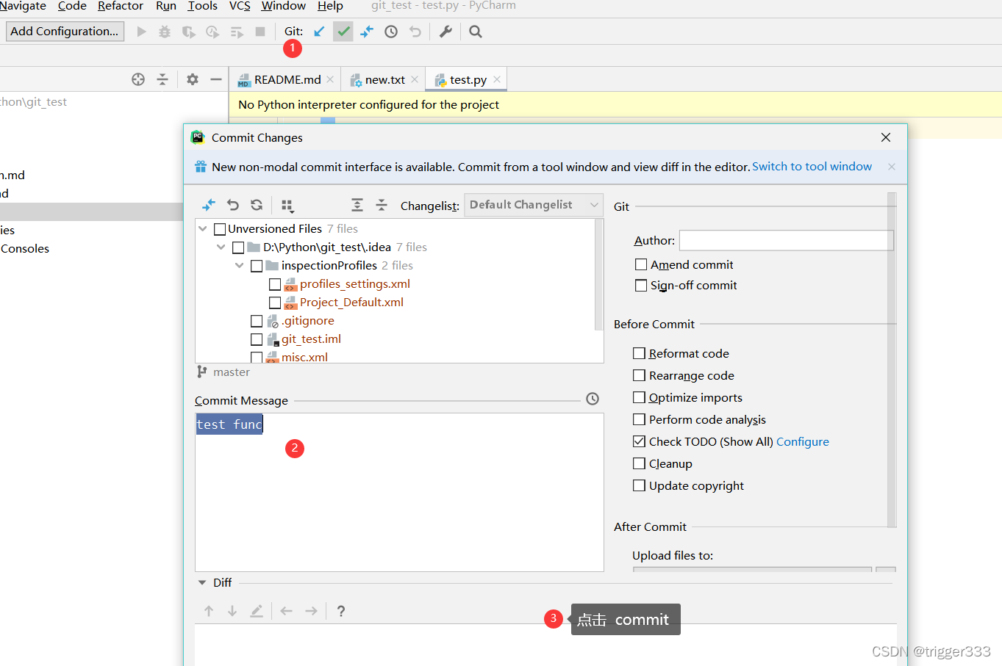Open Add Configuration... run config selector

[x=65, y=32]
